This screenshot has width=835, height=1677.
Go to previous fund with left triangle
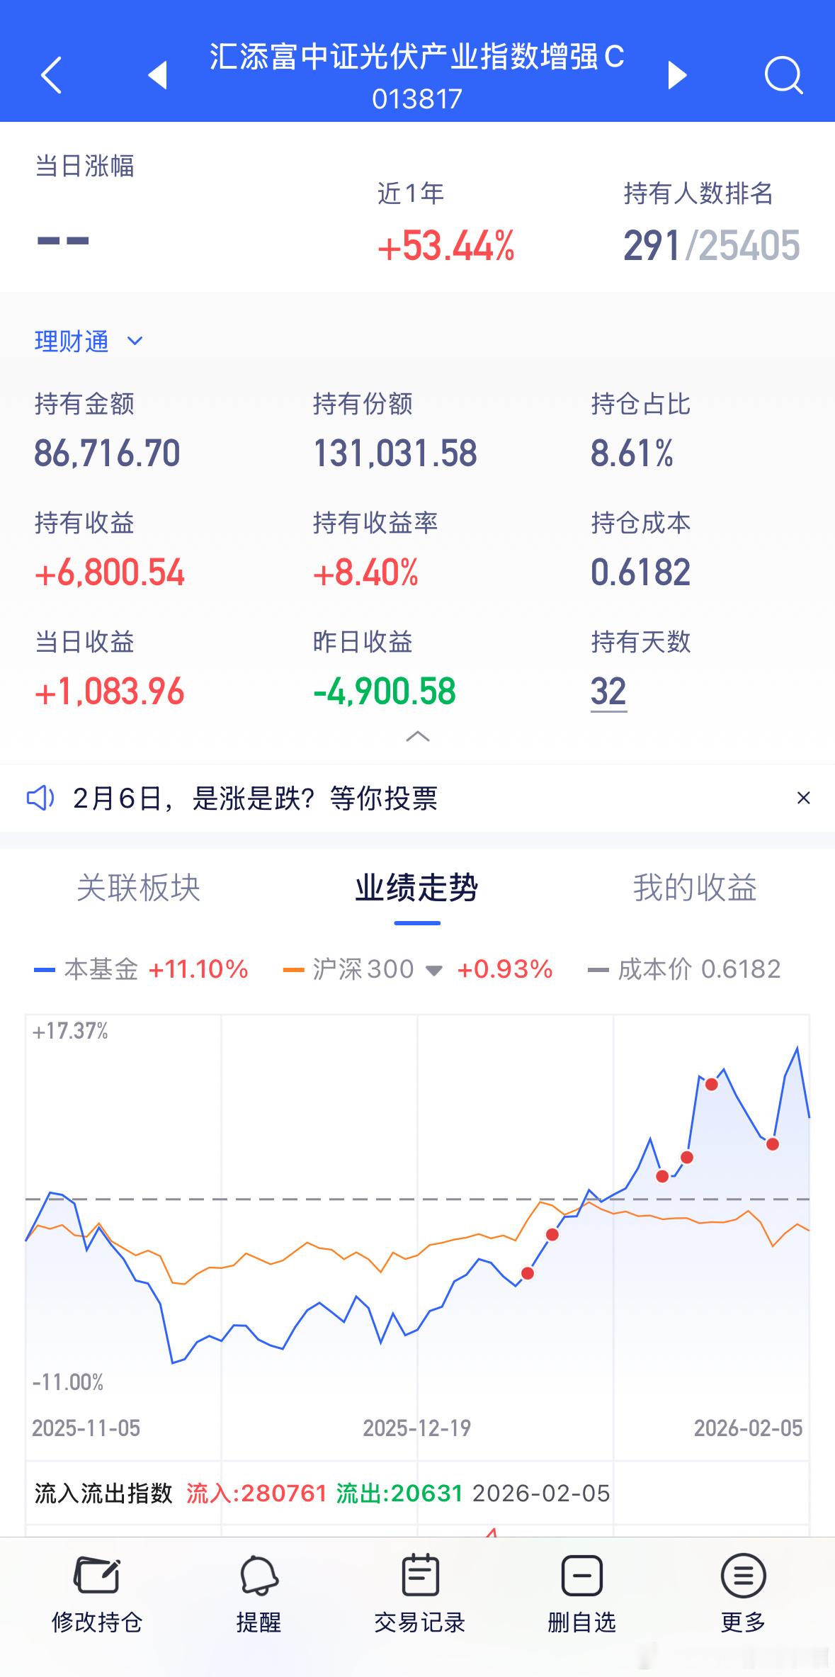[157, 74]
